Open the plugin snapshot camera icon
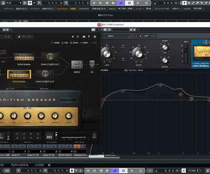Image resolution: width=210 pixels, height=174 pixels. [x=94, y=30]
